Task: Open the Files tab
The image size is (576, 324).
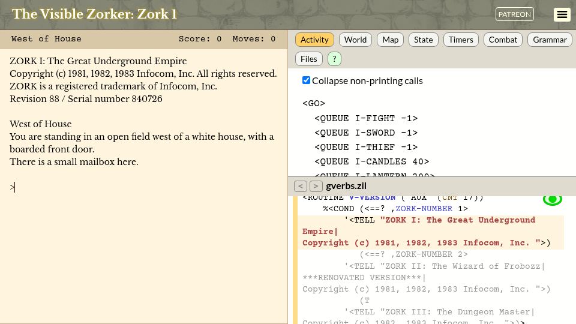Action: (x=308, y=59)
